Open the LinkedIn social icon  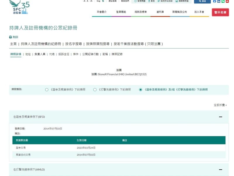219,1
